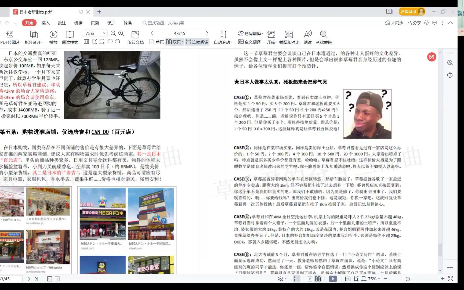This screenshot has width=464, height=290.
Task: Set actual size 1:1 in toolbar
Action: tap(86, 42)
